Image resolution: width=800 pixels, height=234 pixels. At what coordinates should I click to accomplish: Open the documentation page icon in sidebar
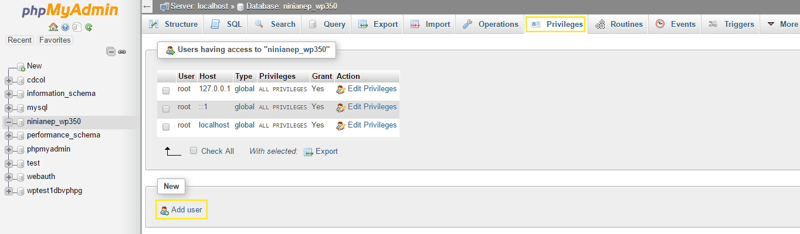click(77, 27)
